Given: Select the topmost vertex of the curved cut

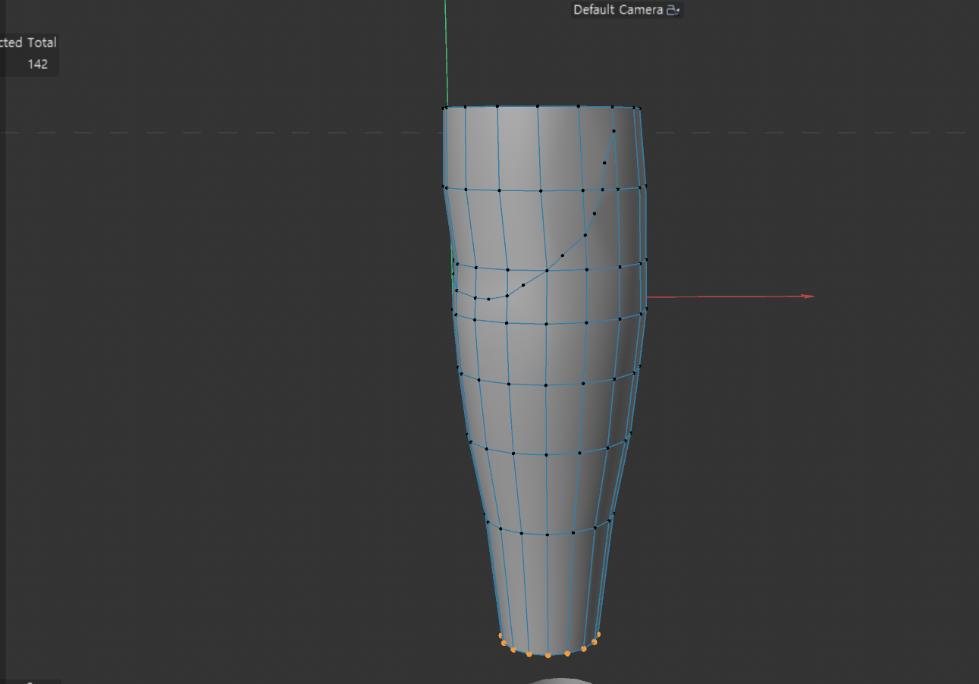Looking at the screenshot, I should pos(613,131).
